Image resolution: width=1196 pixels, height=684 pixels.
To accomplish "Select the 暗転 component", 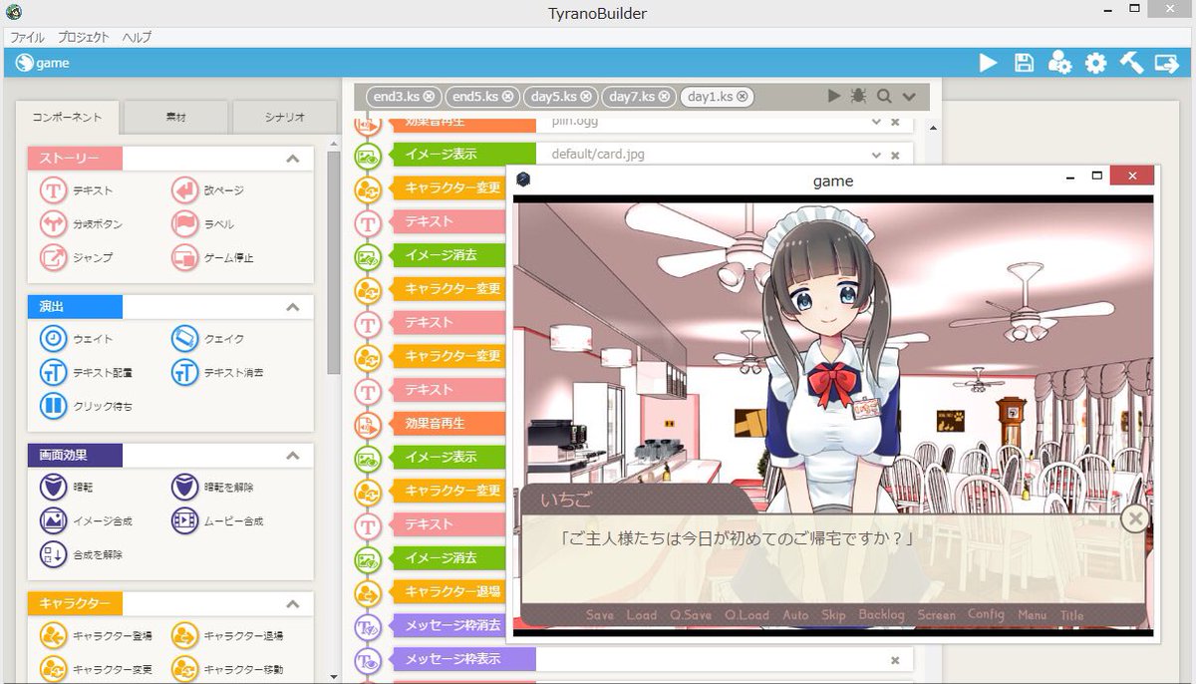I will 68,488.
